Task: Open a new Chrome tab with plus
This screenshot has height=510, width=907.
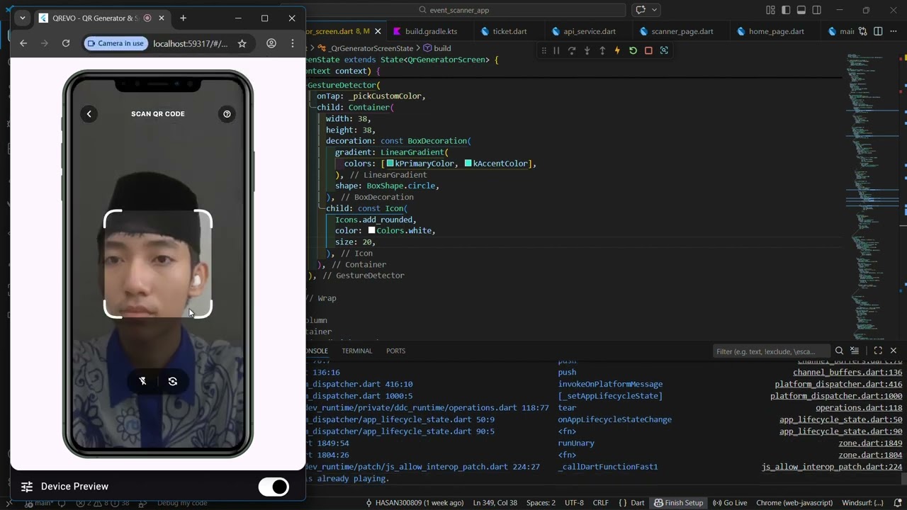Action: point(183,18)
